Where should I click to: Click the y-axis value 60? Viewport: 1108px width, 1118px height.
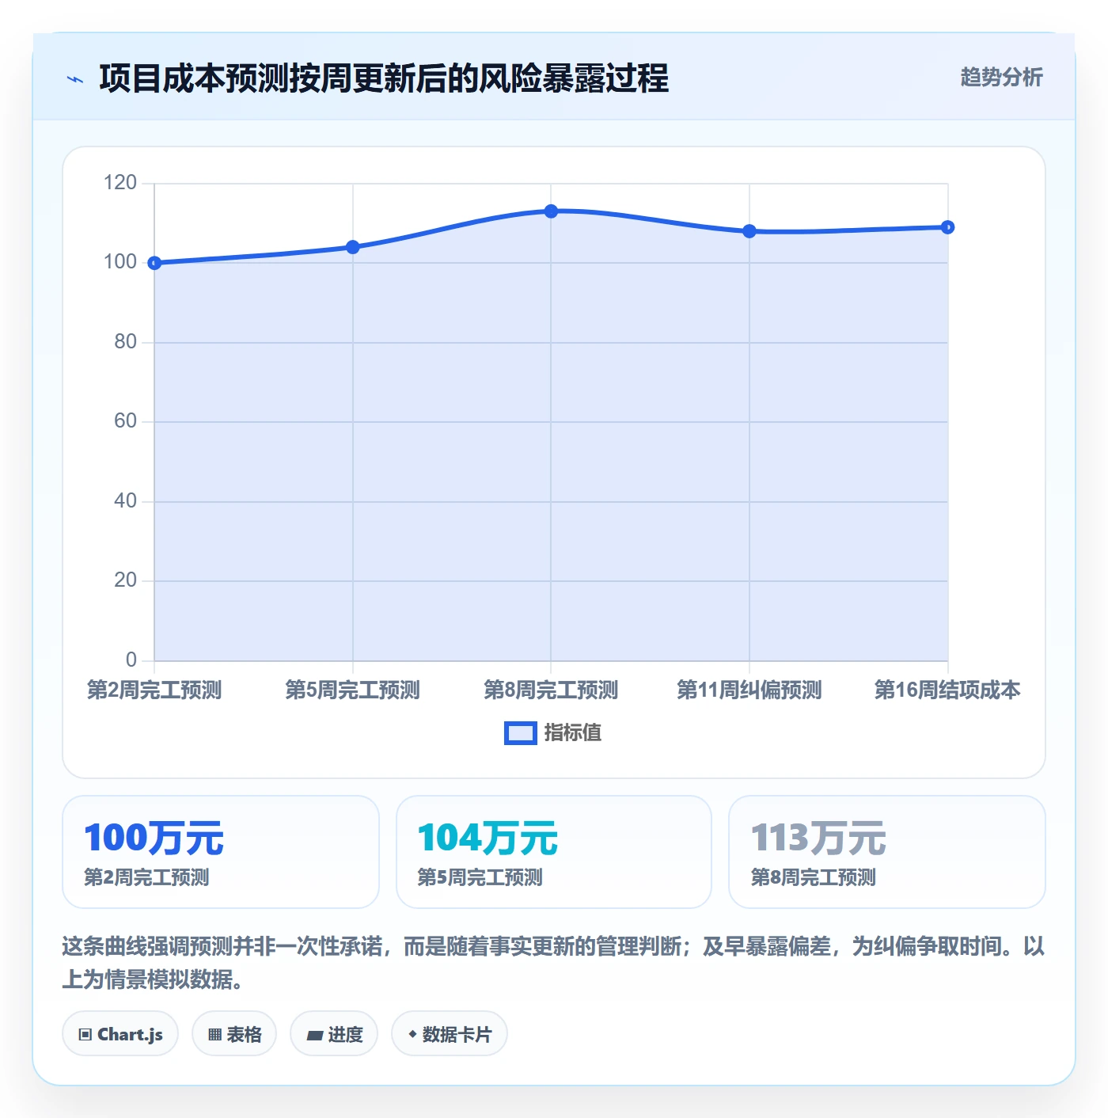(x=126, y=421)
